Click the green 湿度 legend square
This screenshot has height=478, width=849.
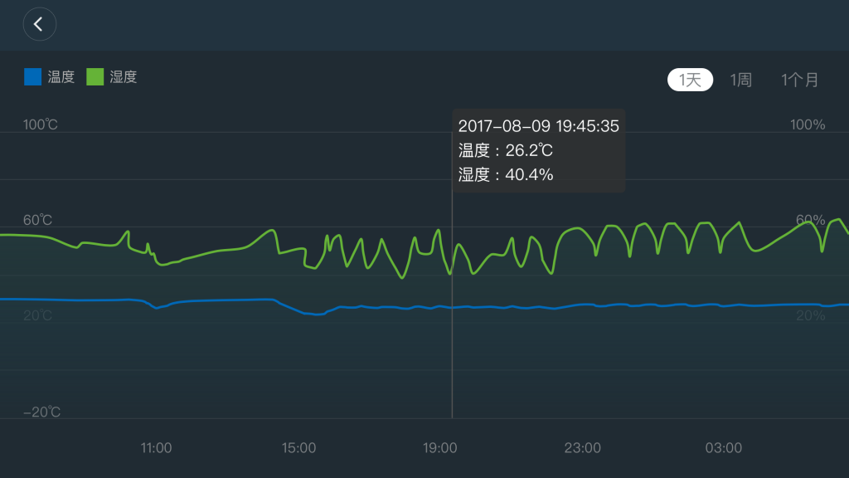(x=95, y=77)
